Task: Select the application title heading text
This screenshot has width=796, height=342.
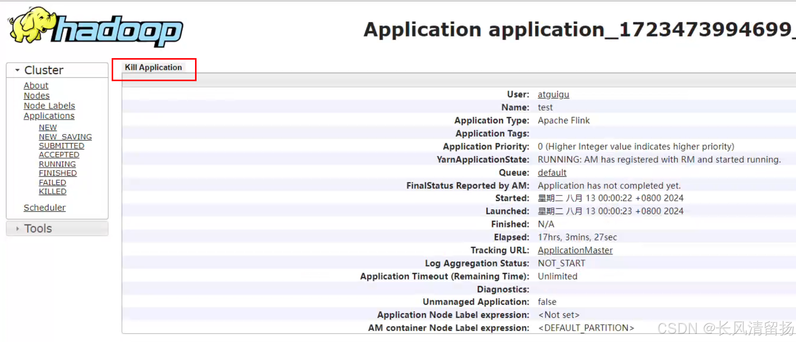Action: (579, 29)
